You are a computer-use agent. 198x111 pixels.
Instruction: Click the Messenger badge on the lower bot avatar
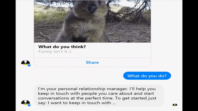pos(29,105)
